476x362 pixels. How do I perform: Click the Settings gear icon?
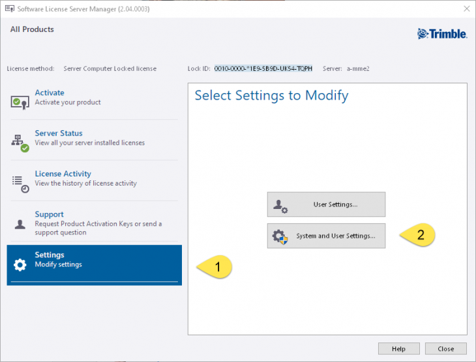tap(20, 265)
